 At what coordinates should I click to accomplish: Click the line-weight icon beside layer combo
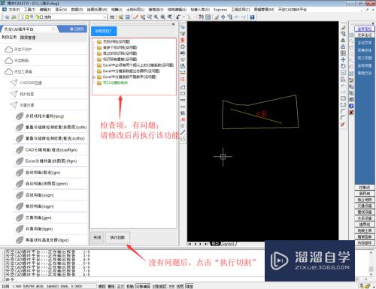tap(112, 17)
